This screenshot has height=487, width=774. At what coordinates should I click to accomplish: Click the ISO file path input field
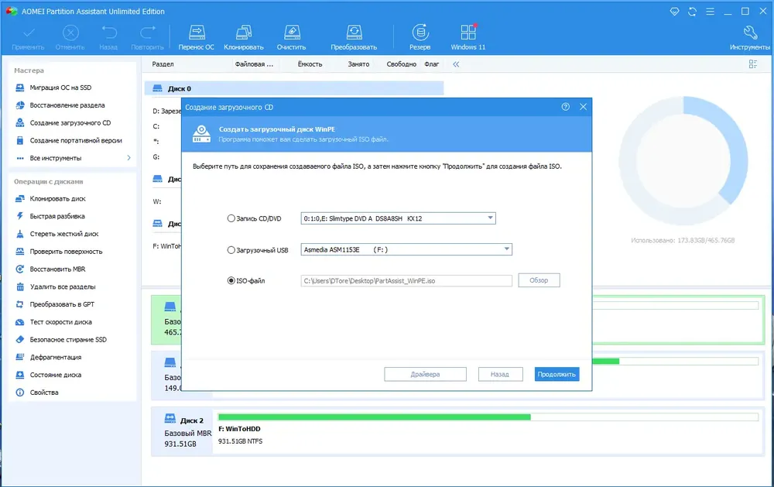click(406, 280)
